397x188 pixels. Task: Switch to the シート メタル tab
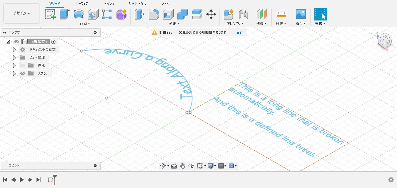click(x=137, y=4)
